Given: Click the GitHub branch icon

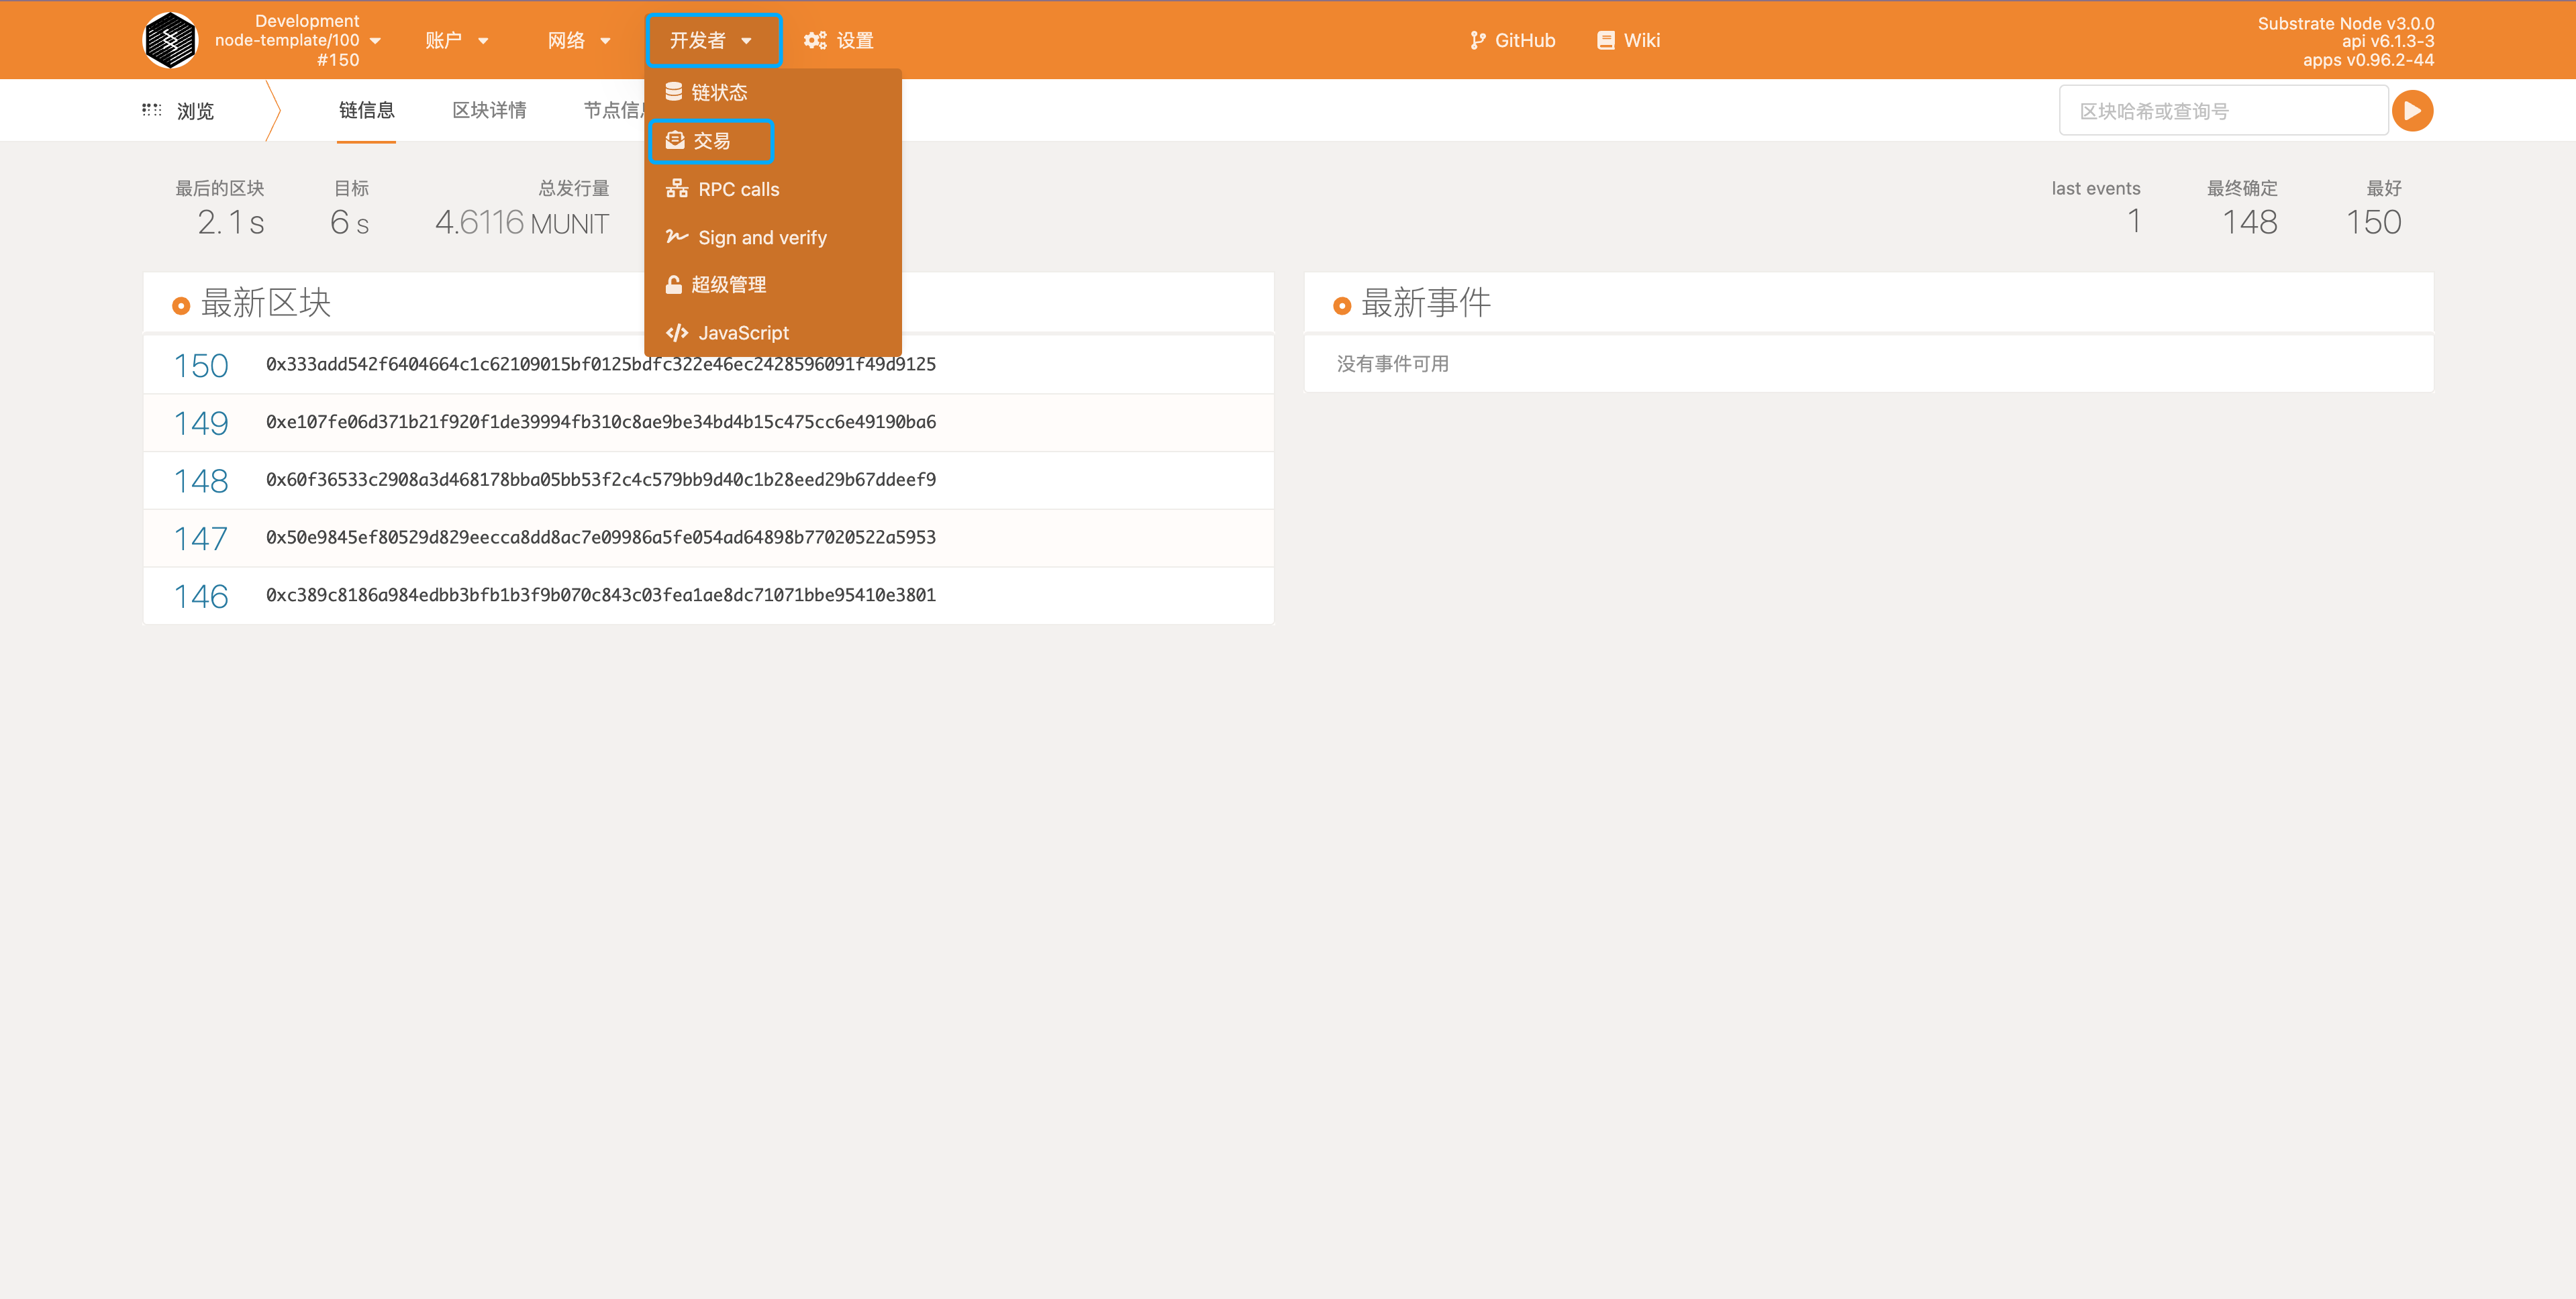Looking at the screenshot, I should pos(1477,40).
